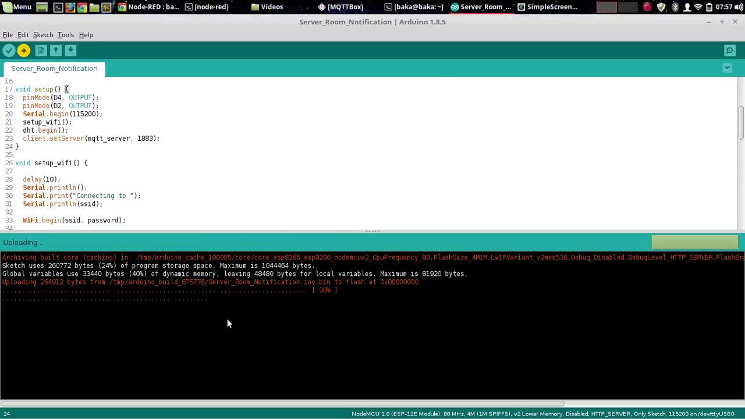Click the user account tray icon
The width and height of the screenshot is (745, 419).
pos(687,7)
